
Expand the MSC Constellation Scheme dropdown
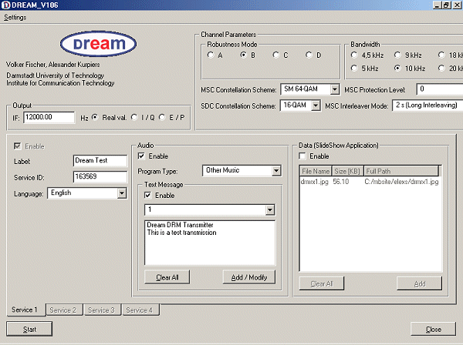(x=333, y=89)
